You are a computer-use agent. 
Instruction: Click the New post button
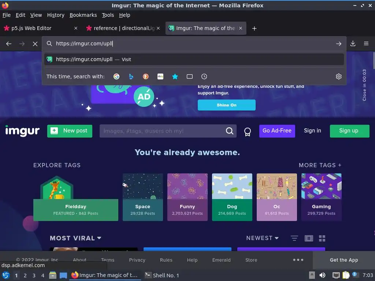(x=70, y=131)
